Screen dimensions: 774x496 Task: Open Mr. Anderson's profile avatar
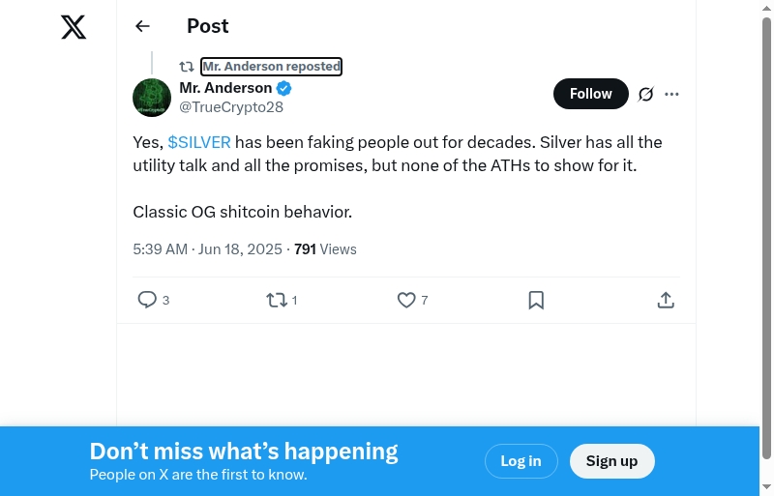click(x=152, y=98)
